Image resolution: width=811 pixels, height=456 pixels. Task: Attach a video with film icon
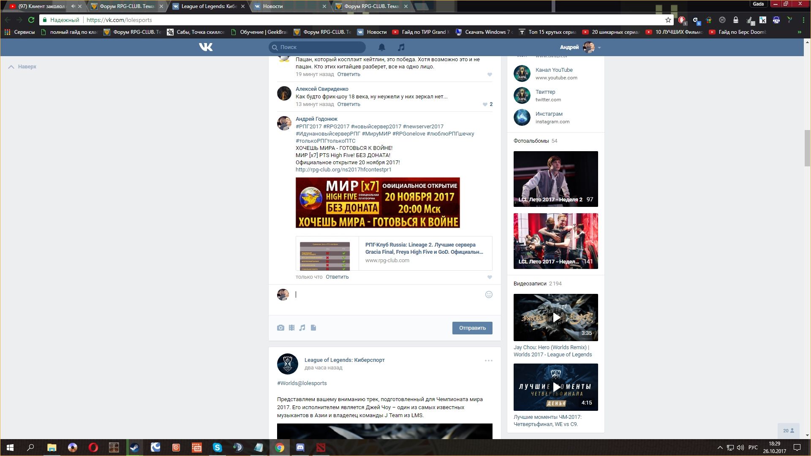(x=291, y=328)
